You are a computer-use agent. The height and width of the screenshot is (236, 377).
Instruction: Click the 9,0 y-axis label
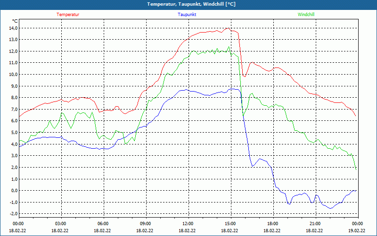pyautogui.click(x=15, y=86)
